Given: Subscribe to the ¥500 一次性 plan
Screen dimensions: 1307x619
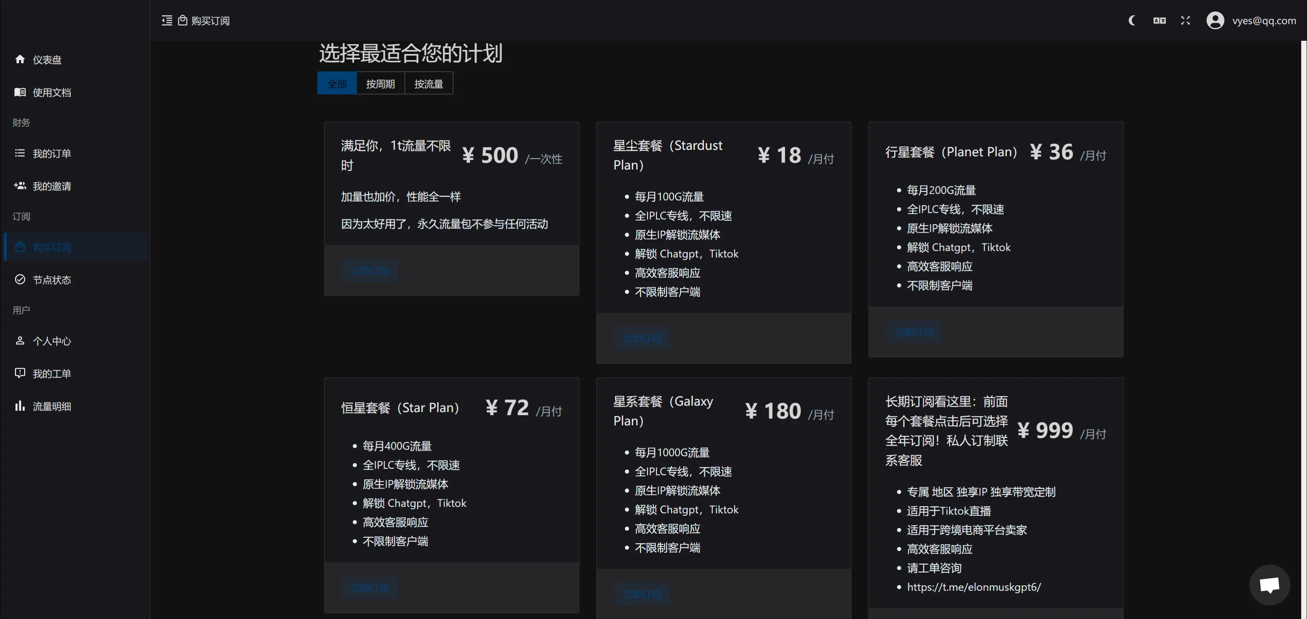Looking at the screenshot, I should tap(370, 271).
